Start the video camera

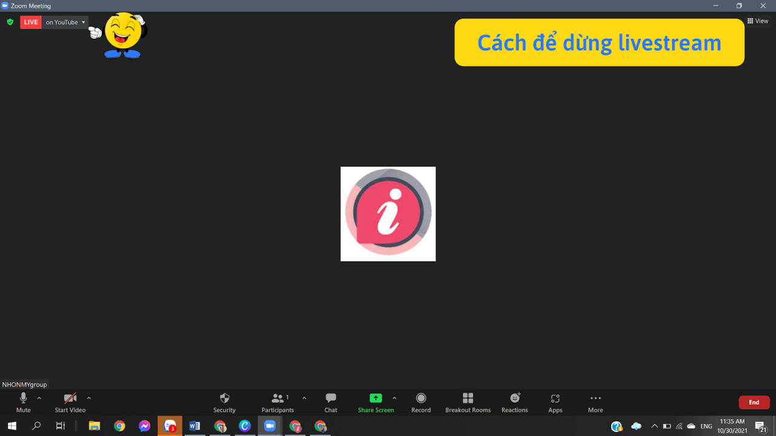(x=70, y=401)
